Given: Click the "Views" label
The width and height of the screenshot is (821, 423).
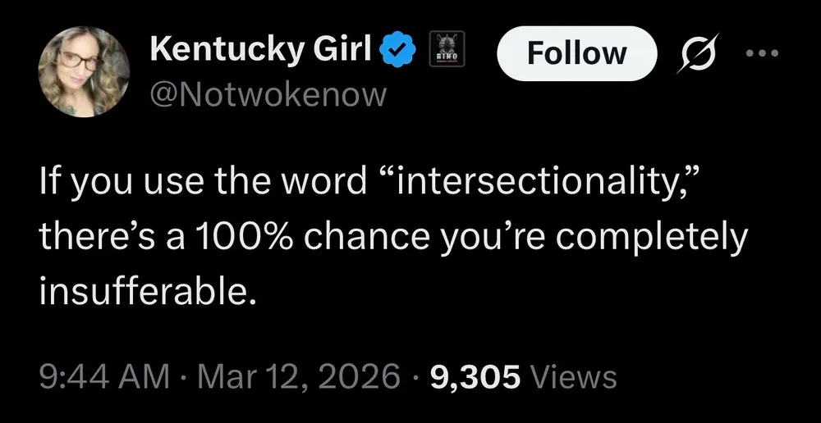Looking at the screenshot, I should pos(574,377).
